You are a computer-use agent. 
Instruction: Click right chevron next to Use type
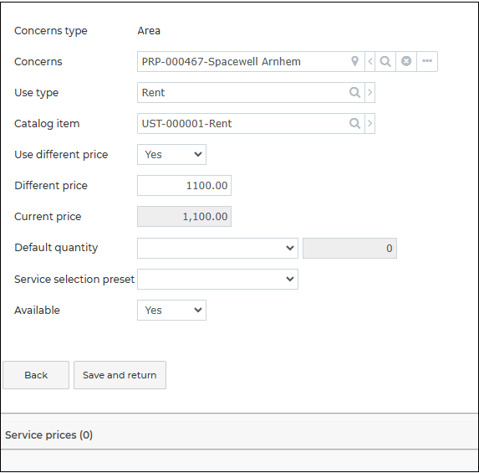click(370, 92)
